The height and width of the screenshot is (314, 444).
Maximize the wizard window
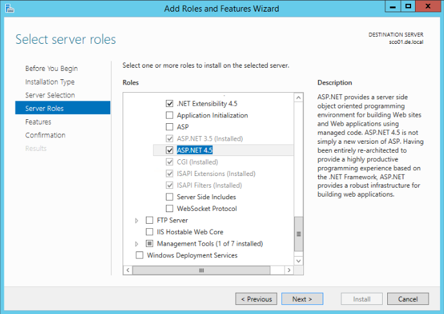[x=409, y=7]
